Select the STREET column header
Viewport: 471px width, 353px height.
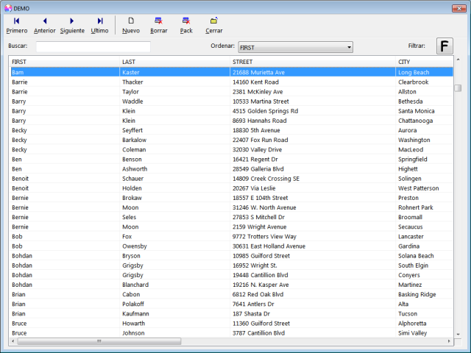coord(313,62)
